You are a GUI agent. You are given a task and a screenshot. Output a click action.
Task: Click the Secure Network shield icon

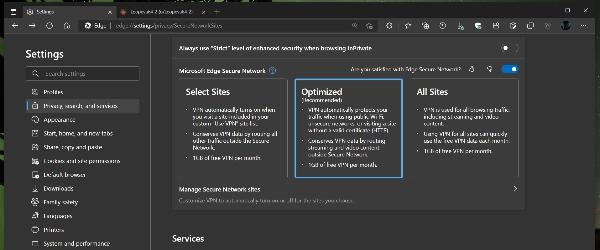(478, 26)
